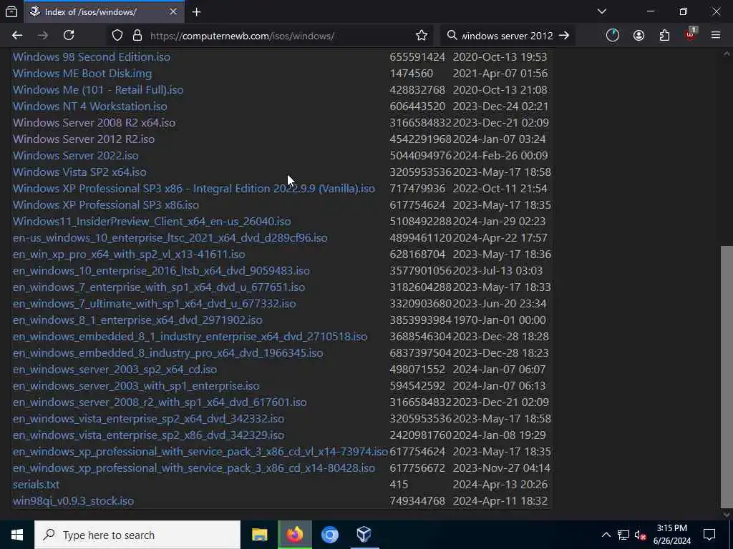Image resolution: width=733 pixels, height=549 pixels.
Task: Open en_win_xp_pro_x64_with_sp2 iso link
Action: [x=129, y=254]
